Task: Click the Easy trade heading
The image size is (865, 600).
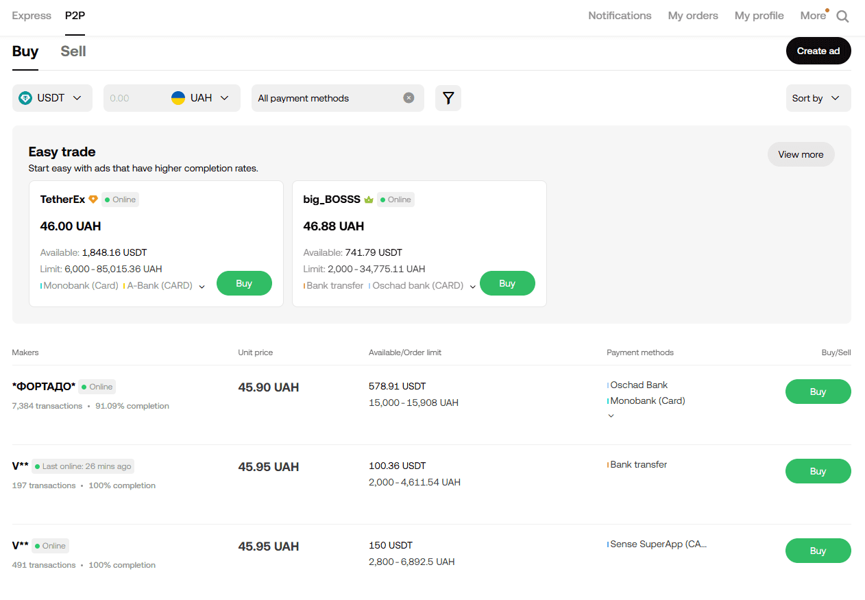Action: 62,152
